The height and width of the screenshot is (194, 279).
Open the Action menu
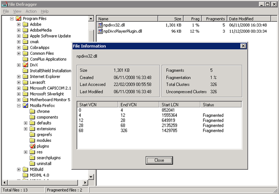pyautogui.click(x=31, y=11)
